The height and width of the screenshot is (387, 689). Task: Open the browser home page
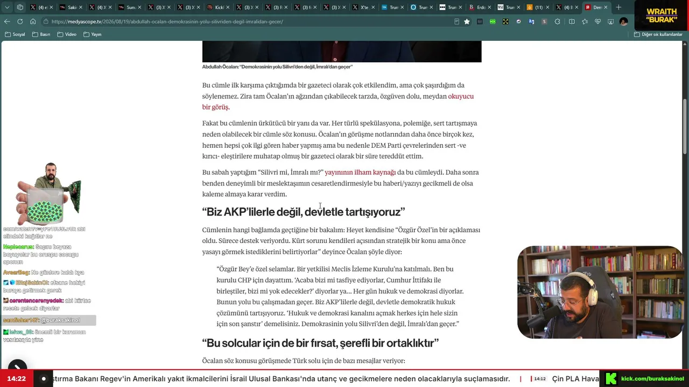coord(33,21)
